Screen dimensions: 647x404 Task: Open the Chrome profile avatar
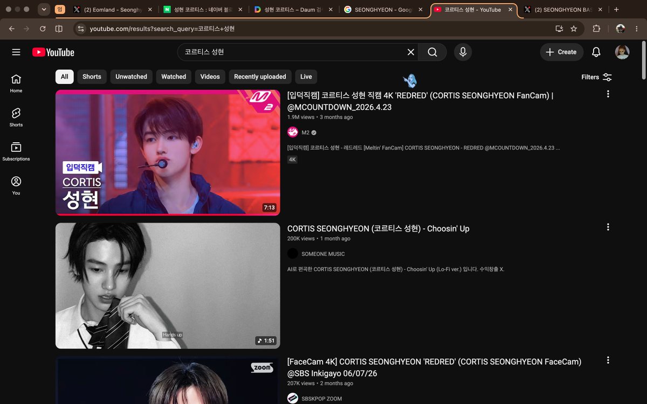coord(621,29)
